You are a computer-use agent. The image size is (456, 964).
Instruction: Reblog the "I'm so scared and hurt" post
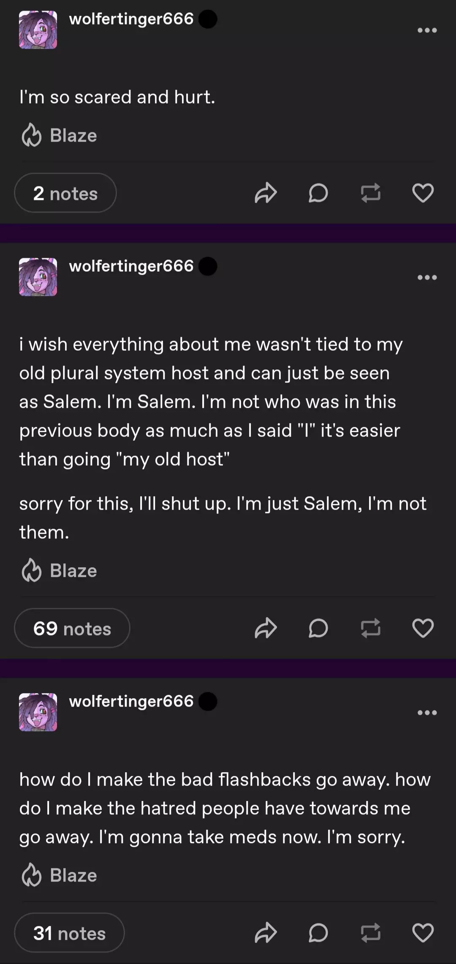coord(370,193)
